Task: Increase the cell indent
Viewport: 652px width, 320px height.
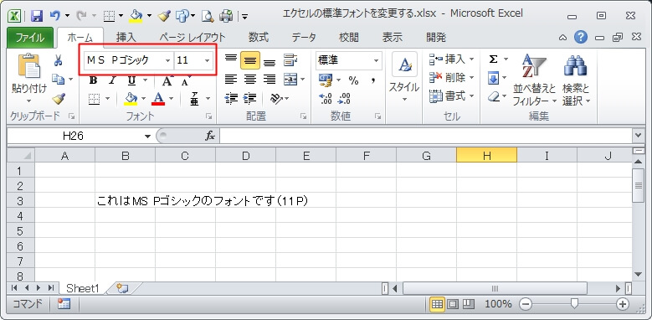Action: click(x=250, y=98)
